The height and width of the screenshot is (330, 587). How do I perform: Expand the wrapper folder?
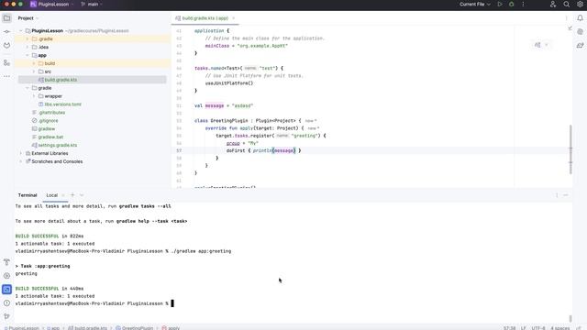[34, 96]
